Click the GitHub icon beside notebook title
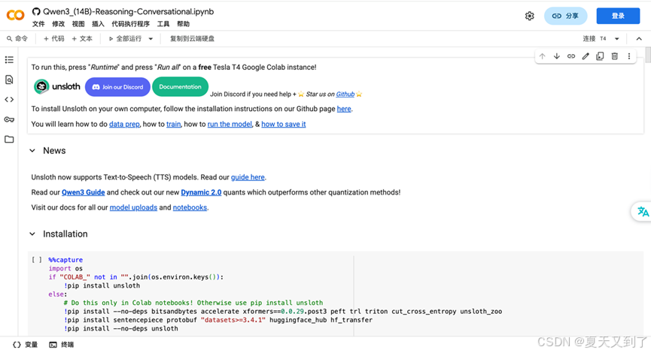This screenshot has width=651, height=353. point(36,11)
